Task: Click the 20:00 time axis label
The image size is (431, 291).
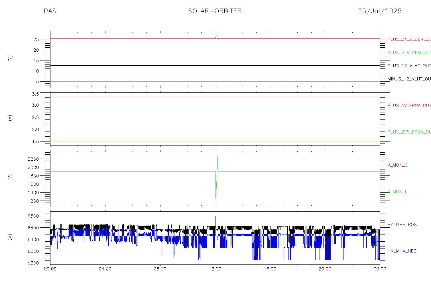Action: (325, 269)
